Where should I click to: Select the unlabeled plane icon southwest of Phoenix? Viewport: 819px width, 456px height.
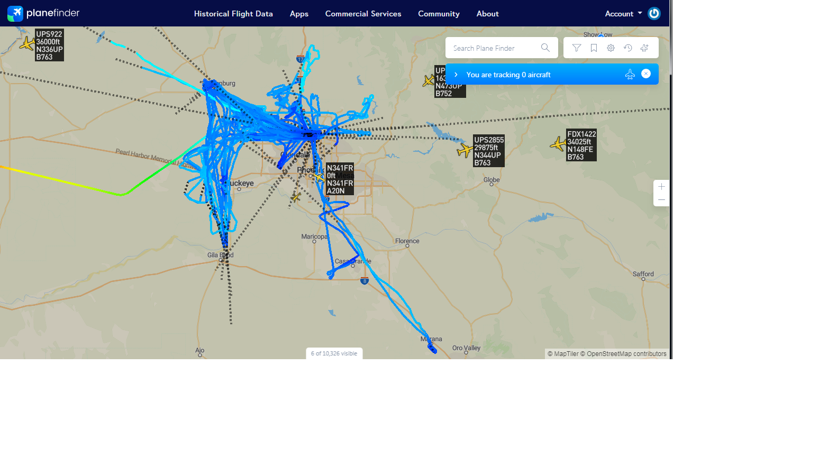pos(296,197)
